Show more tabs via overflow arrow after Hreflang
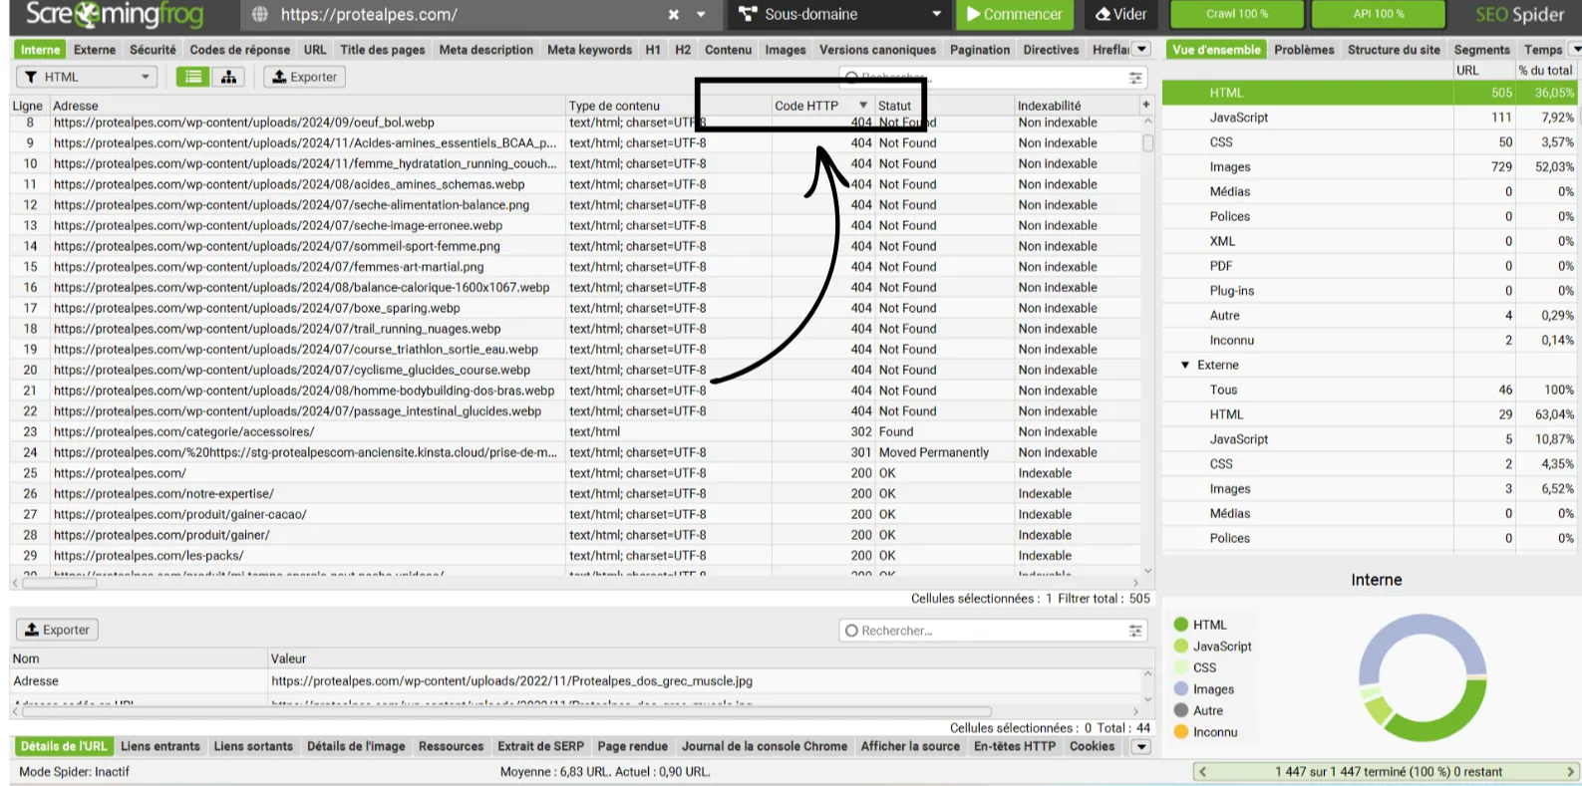Screen dimensions: 1582x786 pyautogui.click(x=1142, y=50)
